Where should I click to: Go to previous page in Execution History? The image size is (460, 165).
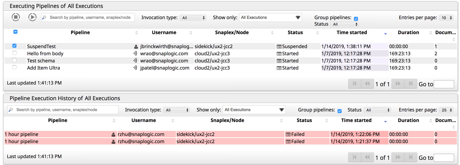(367, 157)
